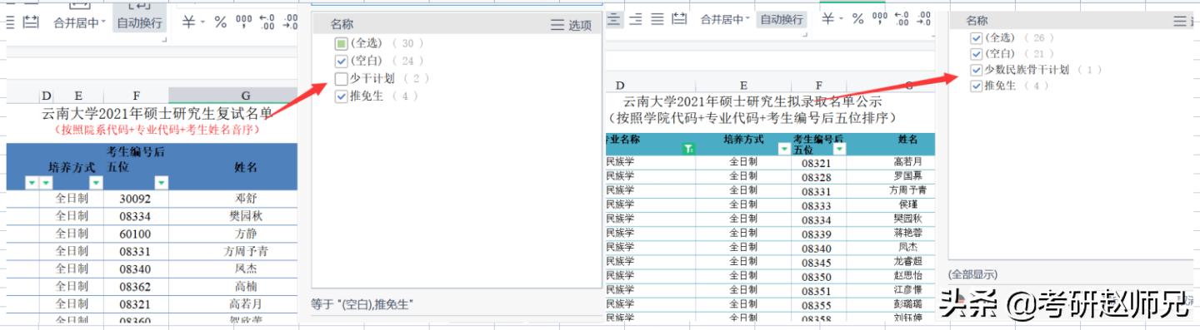Click cell 08362 in left sheet
The height and width of the screenshot is (330, 1200).
coord(135,286)
